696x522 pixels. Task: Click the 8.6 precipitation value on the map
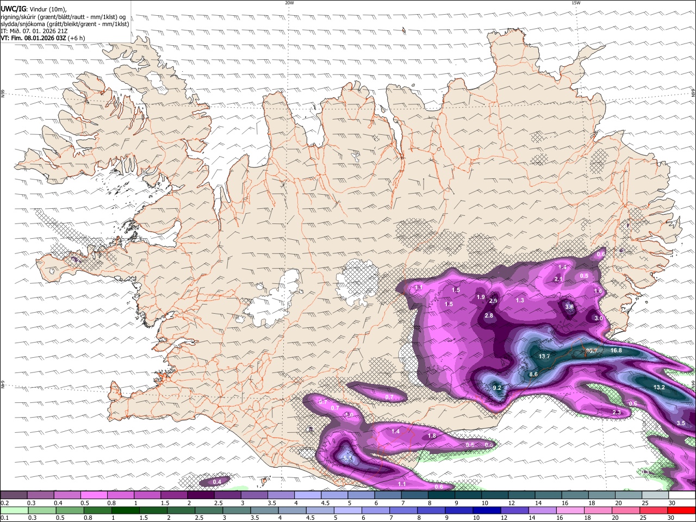coord(533,375)
